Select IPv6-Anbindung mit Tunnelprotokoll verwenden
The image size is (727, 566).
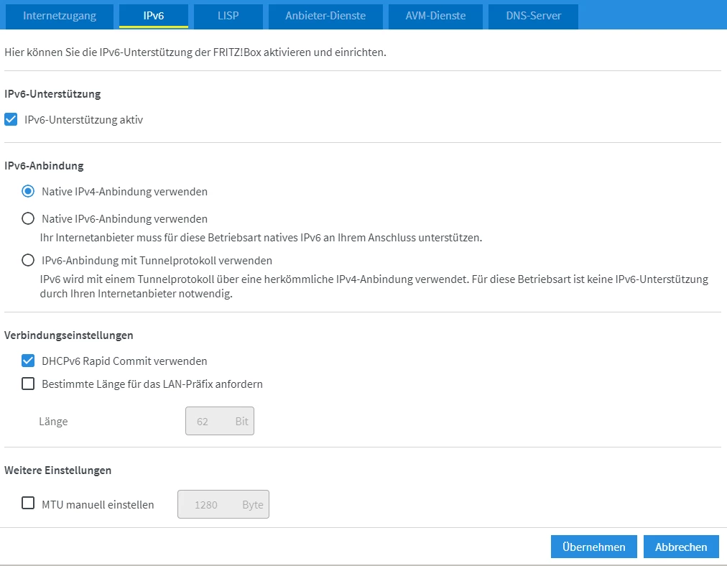[28, 260]
